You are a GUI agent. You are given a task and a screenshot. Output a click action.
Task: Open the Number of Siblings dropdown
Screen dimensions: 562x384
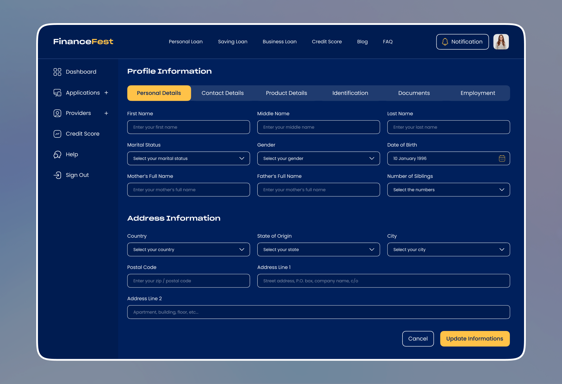point(448,190)
